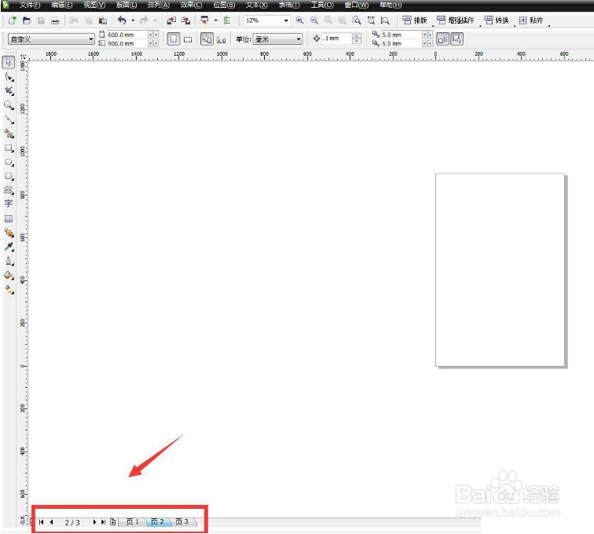Adjust duplicate distance X spinner
Screen dimensions: 594x534
point(427,35)
